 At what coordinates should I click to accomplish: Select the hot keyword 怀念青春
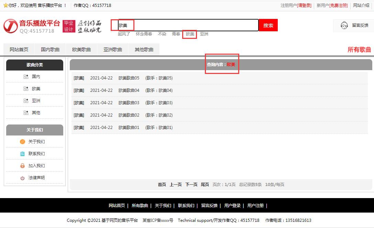coord(144,34)
